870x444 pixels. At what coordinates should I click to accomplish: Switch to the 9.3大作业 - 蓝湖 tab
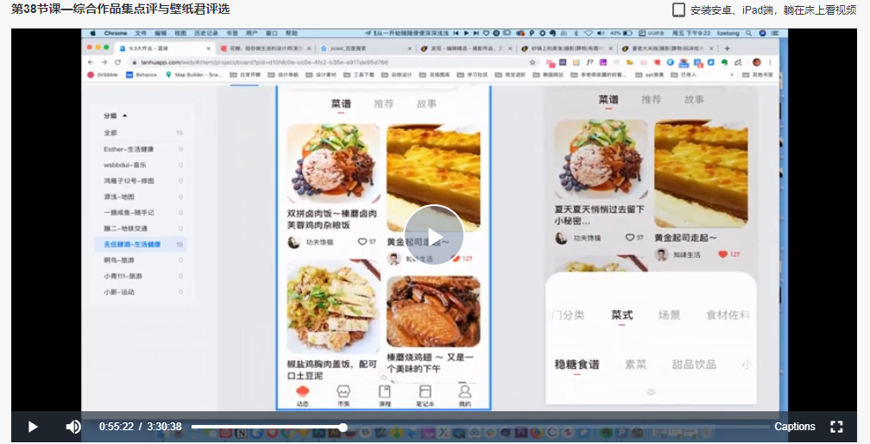click(x=164, y=48)
